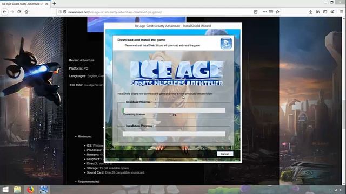Screen dimensions: 346x194
Task: Toggle reader view icon in address bar
Action: 256,12
